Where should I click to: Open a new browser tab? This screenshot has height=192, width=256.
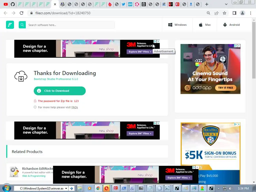coord(207,4)
